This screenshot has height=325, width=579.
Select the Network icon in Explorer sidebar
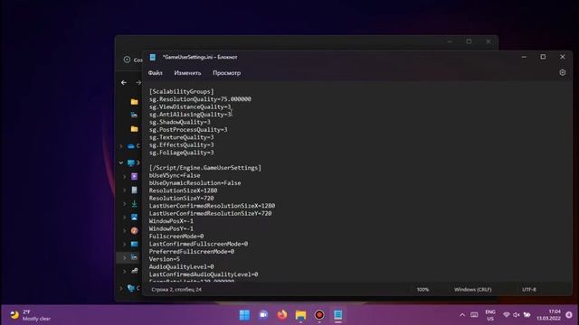(x=131, y=288)
